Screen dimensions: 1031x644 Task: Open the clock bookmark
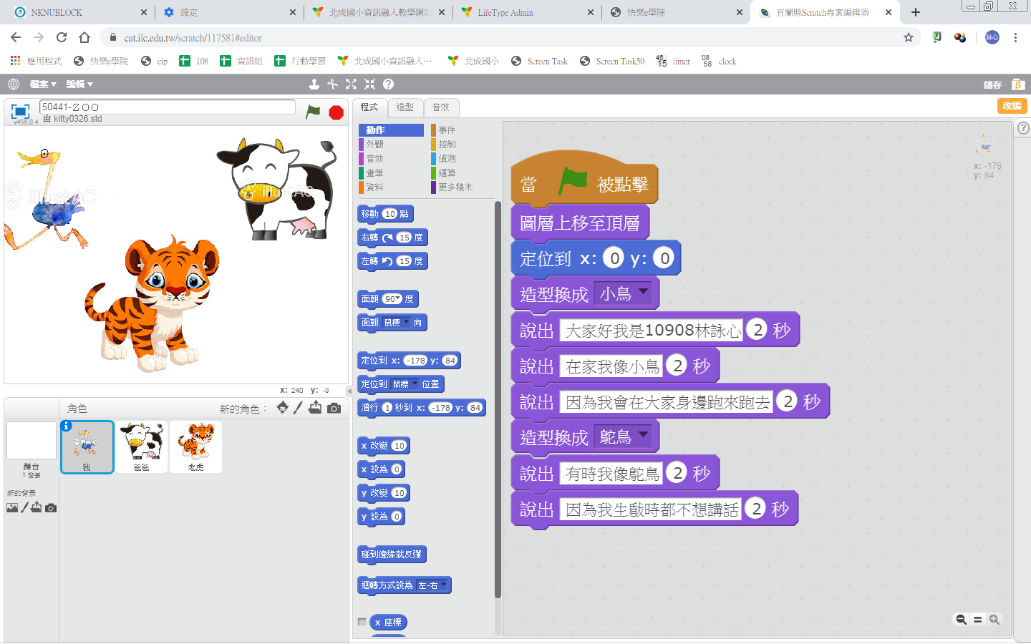coord(719,62)
